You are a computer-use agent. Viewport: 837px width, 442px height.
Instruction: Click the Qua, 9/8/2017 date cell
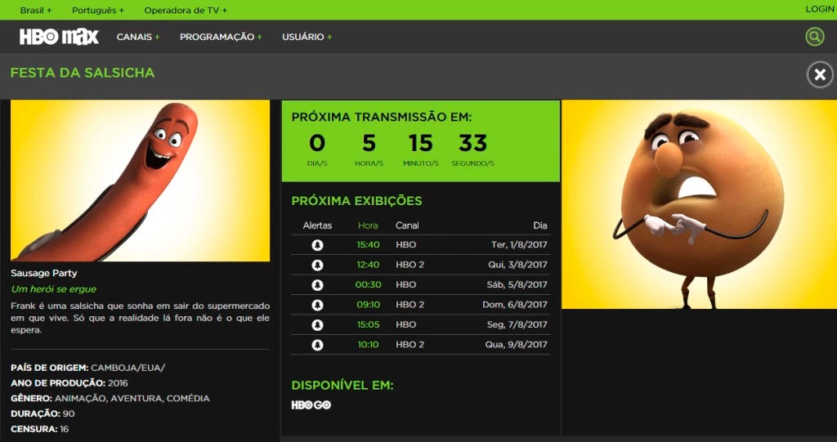point(517,345)
